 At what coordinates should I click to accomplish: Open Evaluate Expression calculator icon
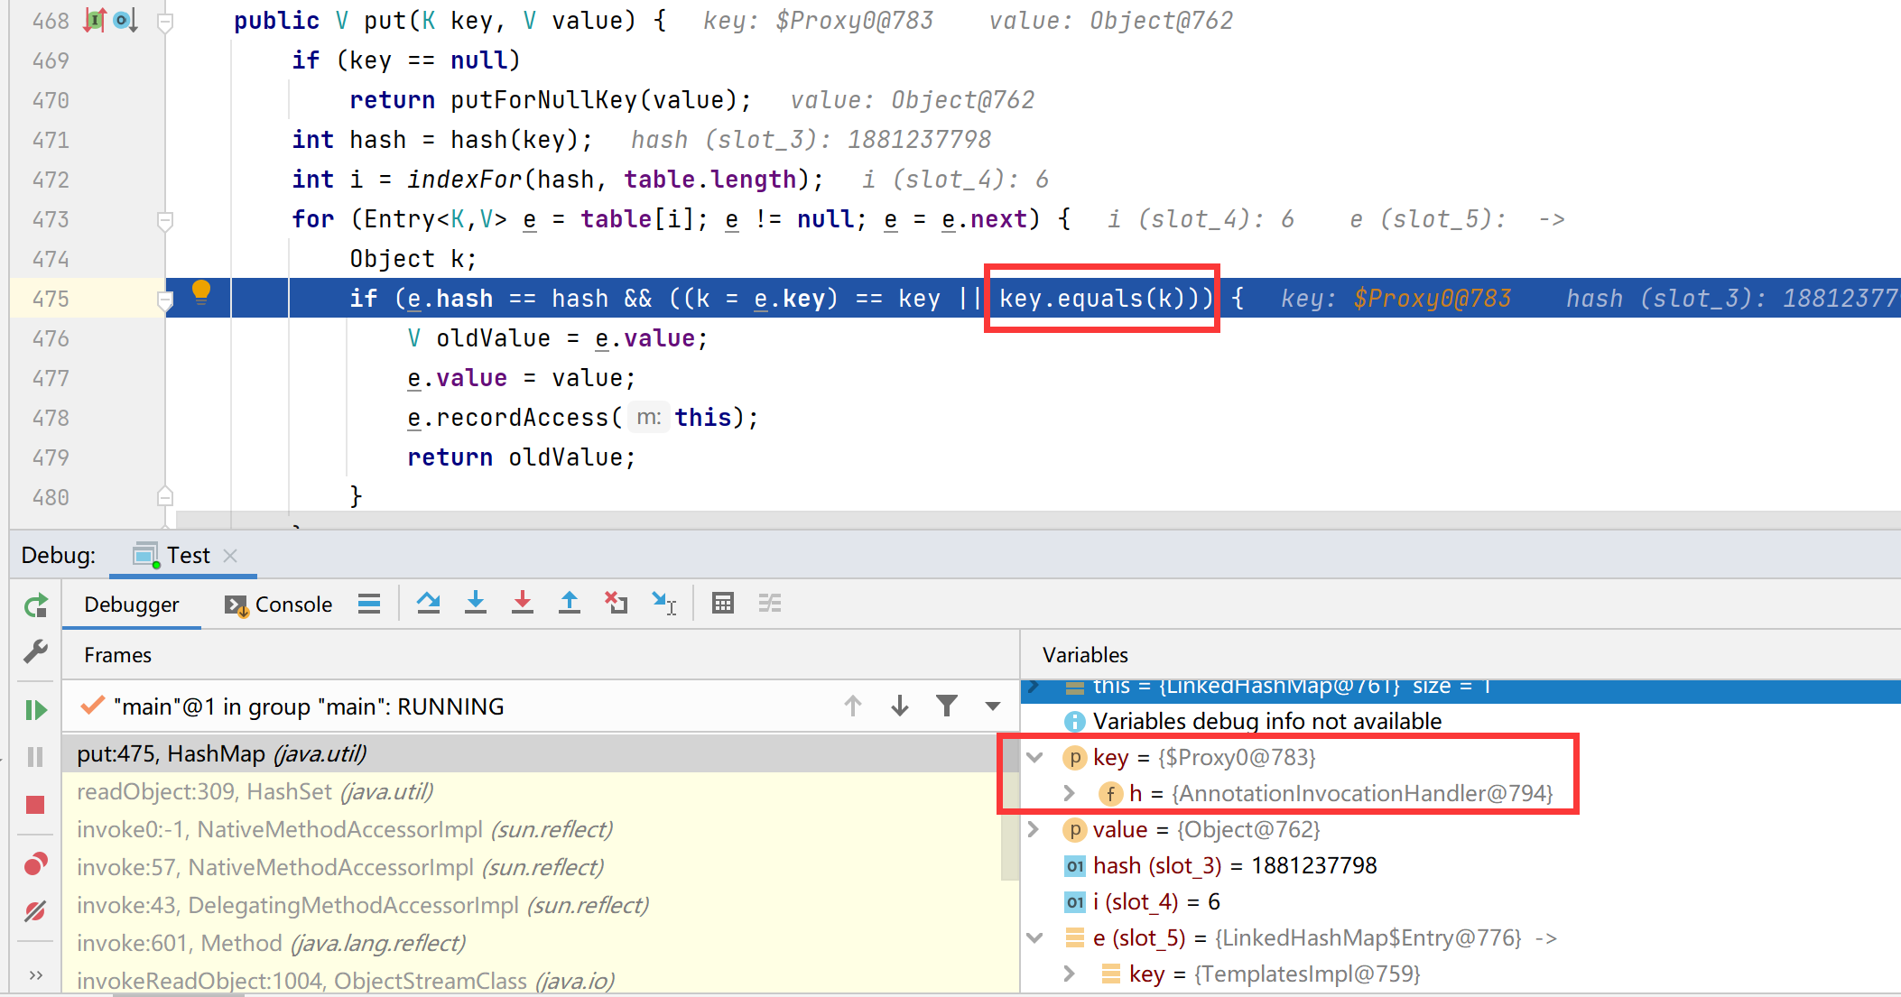tap(723, 603)
